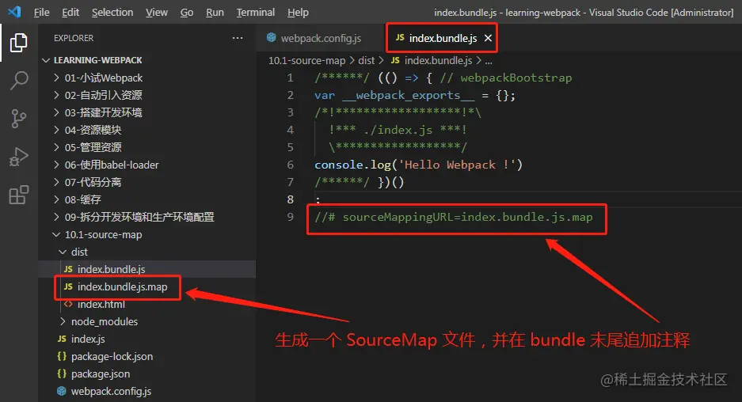Open the Terminal menu
Screen dimensions: 742x402
click(x=256, y=13)
